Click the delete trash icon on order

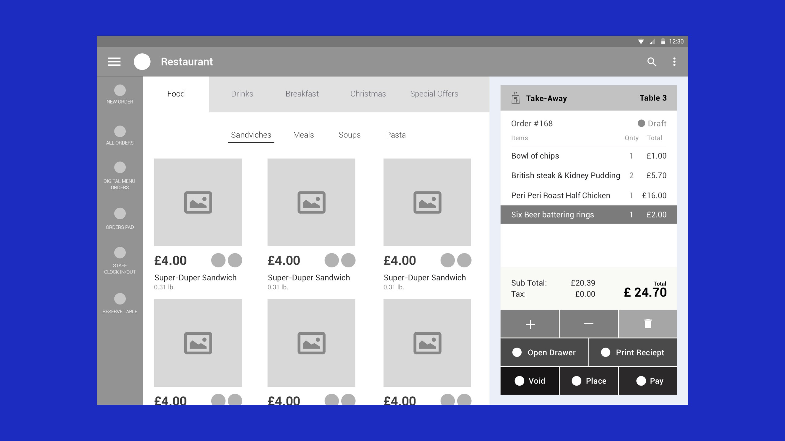click(x=647, y=324)
